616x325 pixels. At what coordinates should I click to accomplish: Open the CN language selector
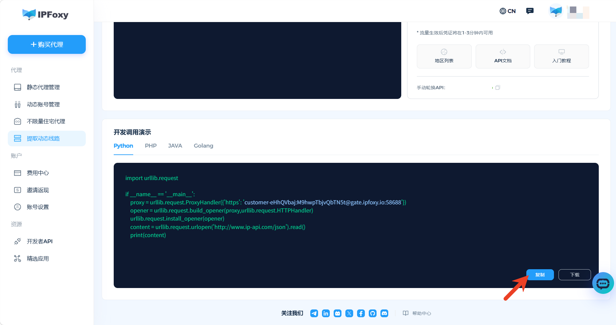tap(507, 11)
